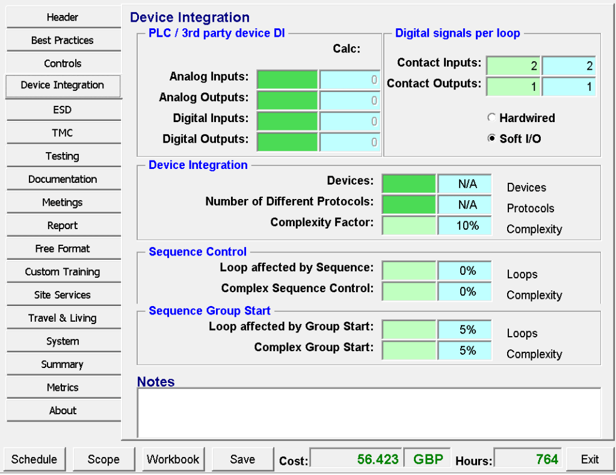The height and width of the screenshot is (475, 616).
Task: Click the Complex Group Start input field
Action: tap(408, 351)
